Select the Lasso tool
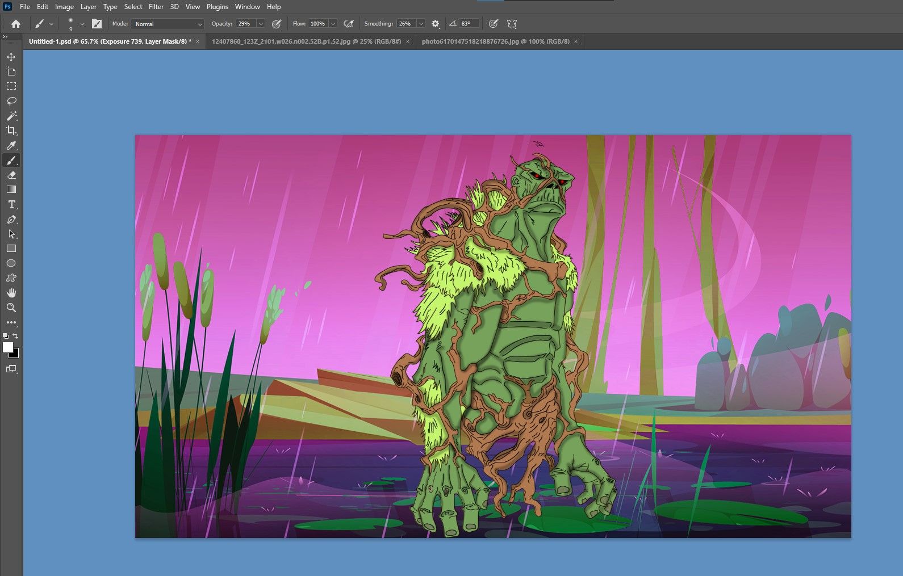903x576 pixels. (x=11, y=101)
